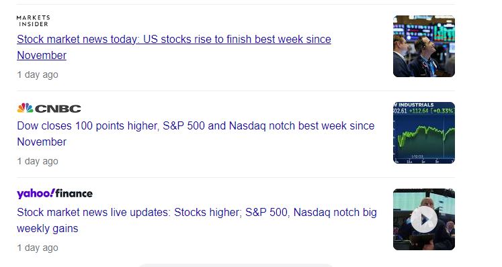
Task: Click the Markets Insider source logo
Action: click(x=34, y=21)
